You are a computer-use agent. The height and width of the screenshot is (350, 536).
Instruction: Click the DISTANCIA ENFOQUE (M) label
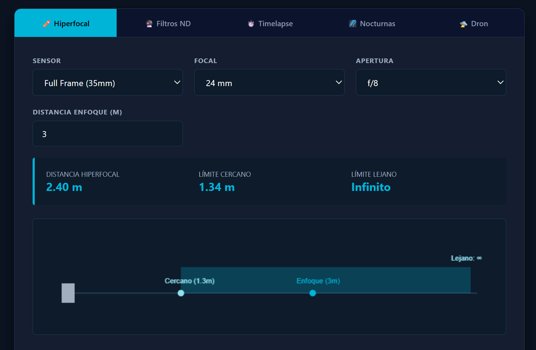point(77,112)
